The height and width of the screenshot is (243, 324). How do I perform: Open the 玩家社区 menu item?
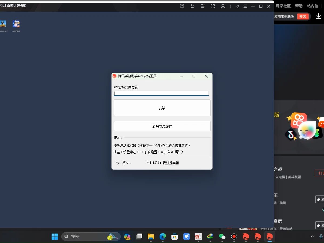click(283, 6)
